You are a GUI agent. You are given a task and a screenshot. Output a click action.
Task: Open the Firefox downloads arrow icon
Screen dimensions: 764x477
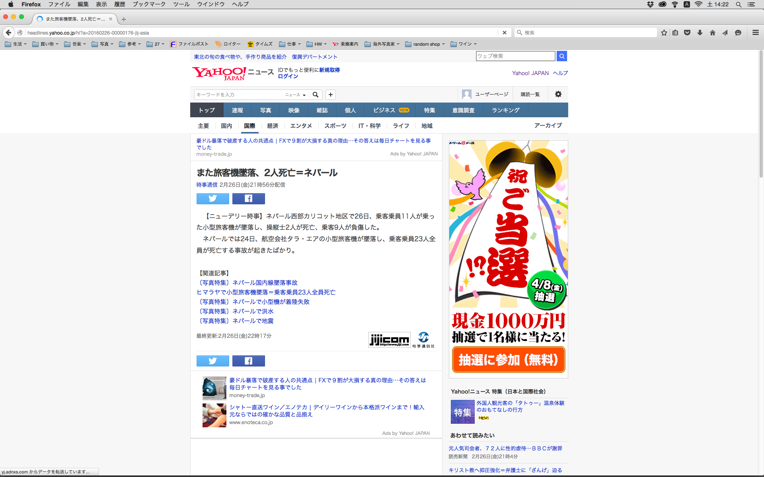pyautogui.click(x=700, y=33)
